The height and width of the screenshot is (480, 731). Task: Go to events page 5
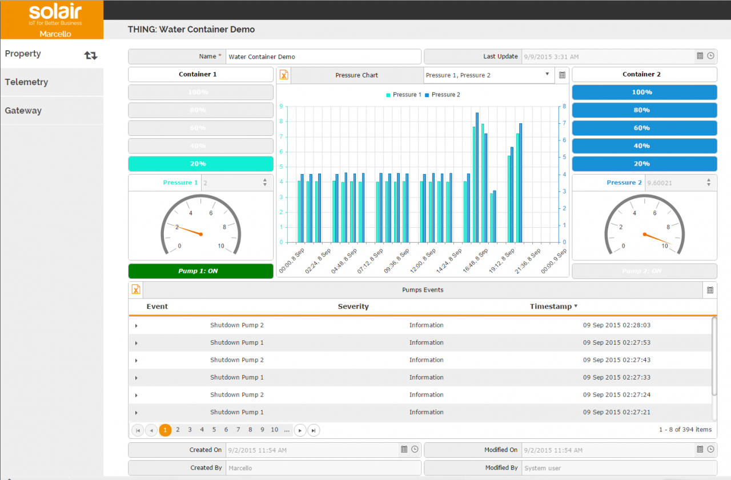tap(214, 430)
